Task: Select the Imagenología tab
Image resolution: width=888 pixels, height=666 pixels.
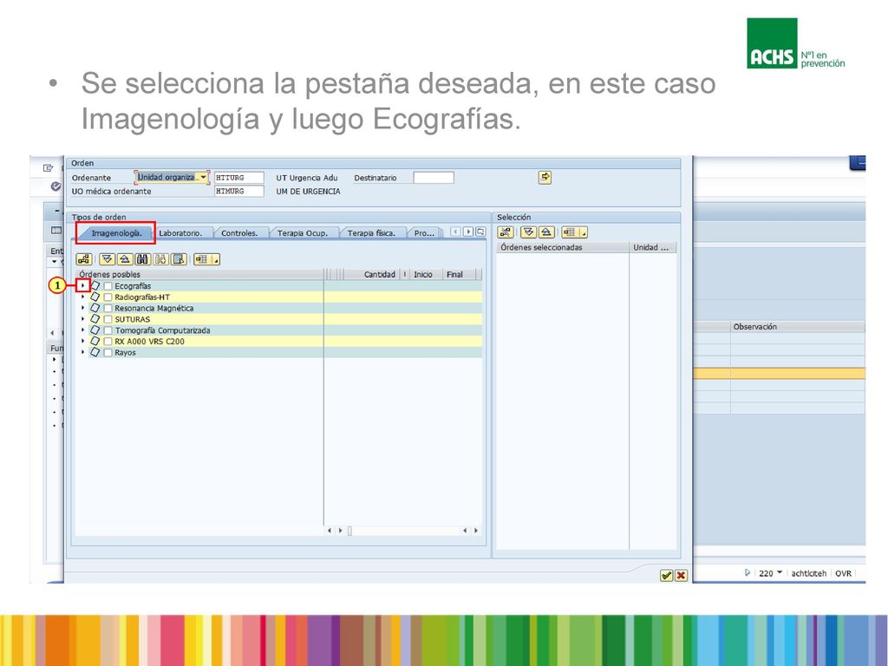Action: pyautogui.click(x=117, y=232)
